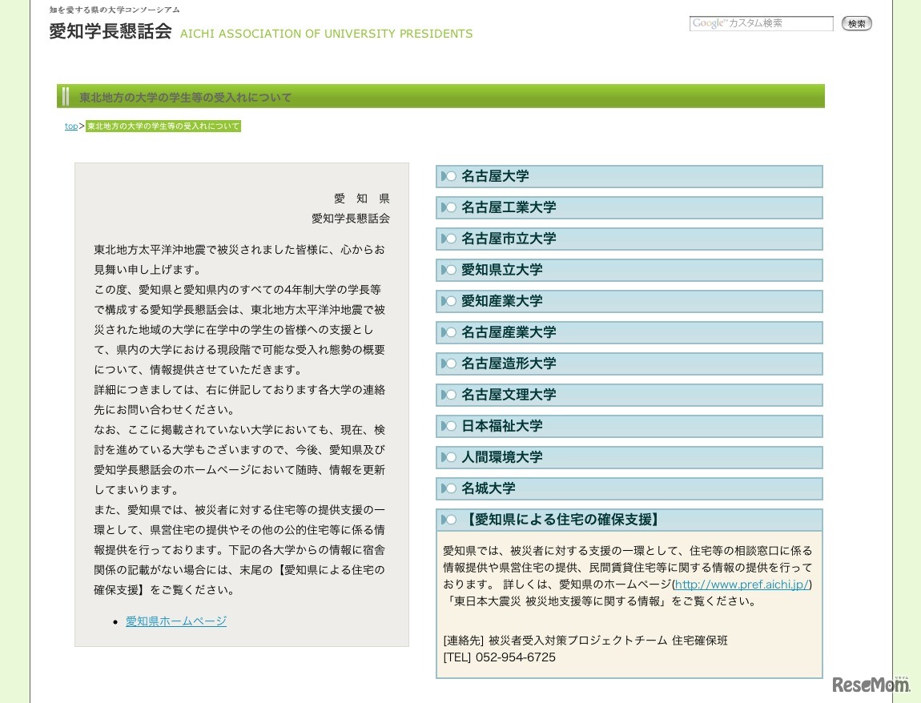921x703 pixels.
Task: Click the arrow icon beside 日本福祉大学
Action: pos(449,426)
